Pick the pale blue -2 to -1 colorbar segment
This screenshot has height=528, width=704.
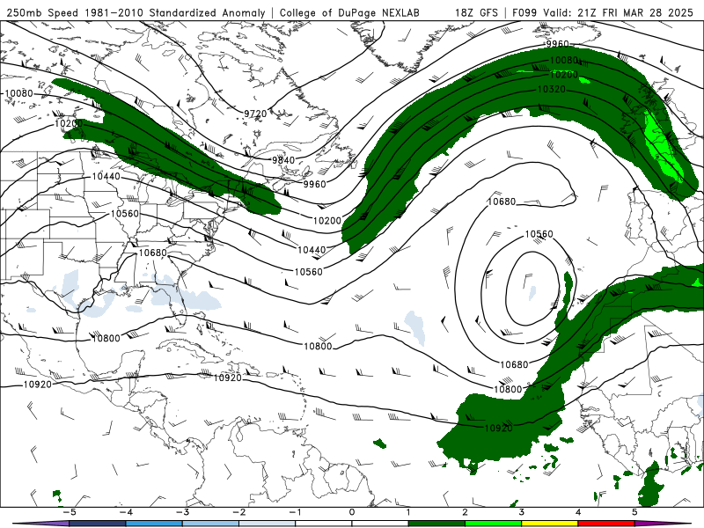[268, 524]
